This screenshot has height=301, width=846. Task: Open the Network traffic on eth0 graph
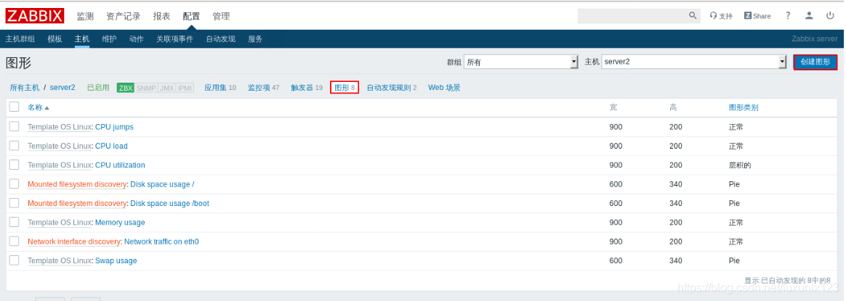[x=161, y=242]
